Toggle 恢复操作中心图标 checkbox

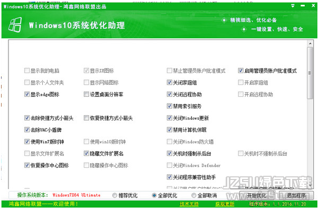pyautogui.click(x=27, y=165)
